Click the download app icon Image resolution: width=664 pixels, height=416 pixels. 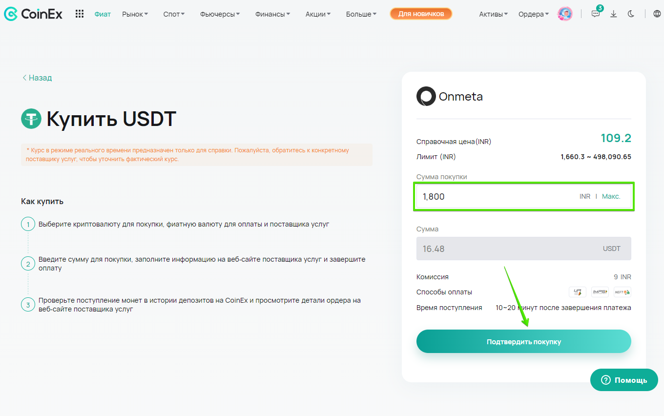(x=614, y=14)
